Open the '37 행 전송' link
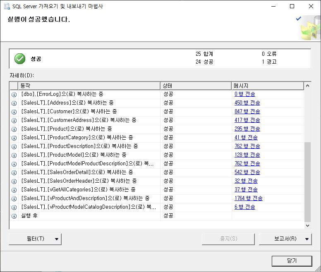Viewport: 321px width, 272px height. [x=246, y=190]
